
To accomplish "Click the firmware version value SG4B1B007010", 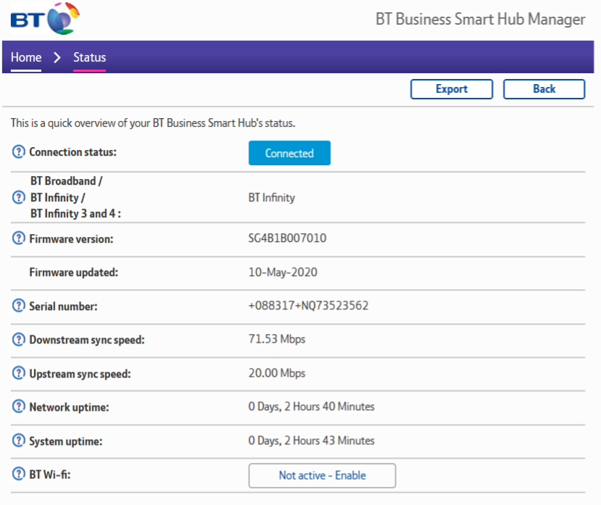I will (287, 238).
